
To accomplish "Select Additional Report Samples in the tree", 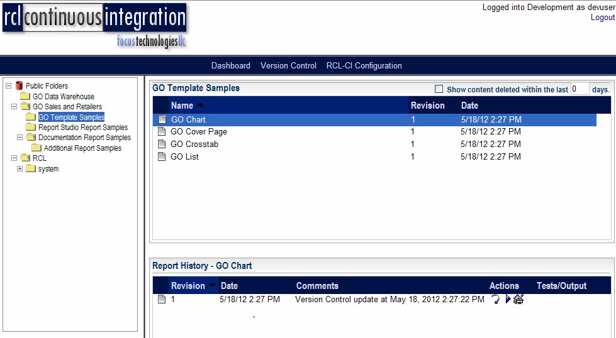I will point(82,148).
